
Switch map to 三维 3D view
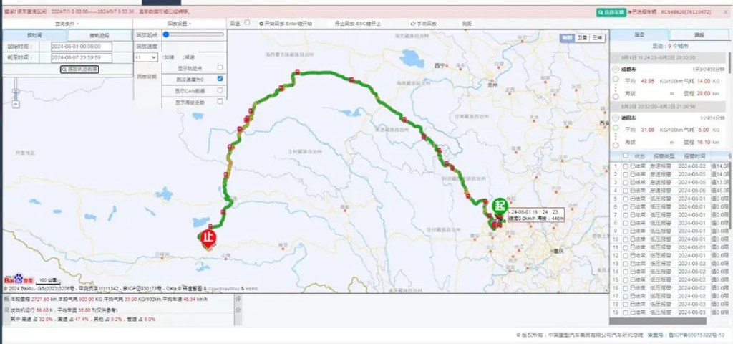coord(596,38)
